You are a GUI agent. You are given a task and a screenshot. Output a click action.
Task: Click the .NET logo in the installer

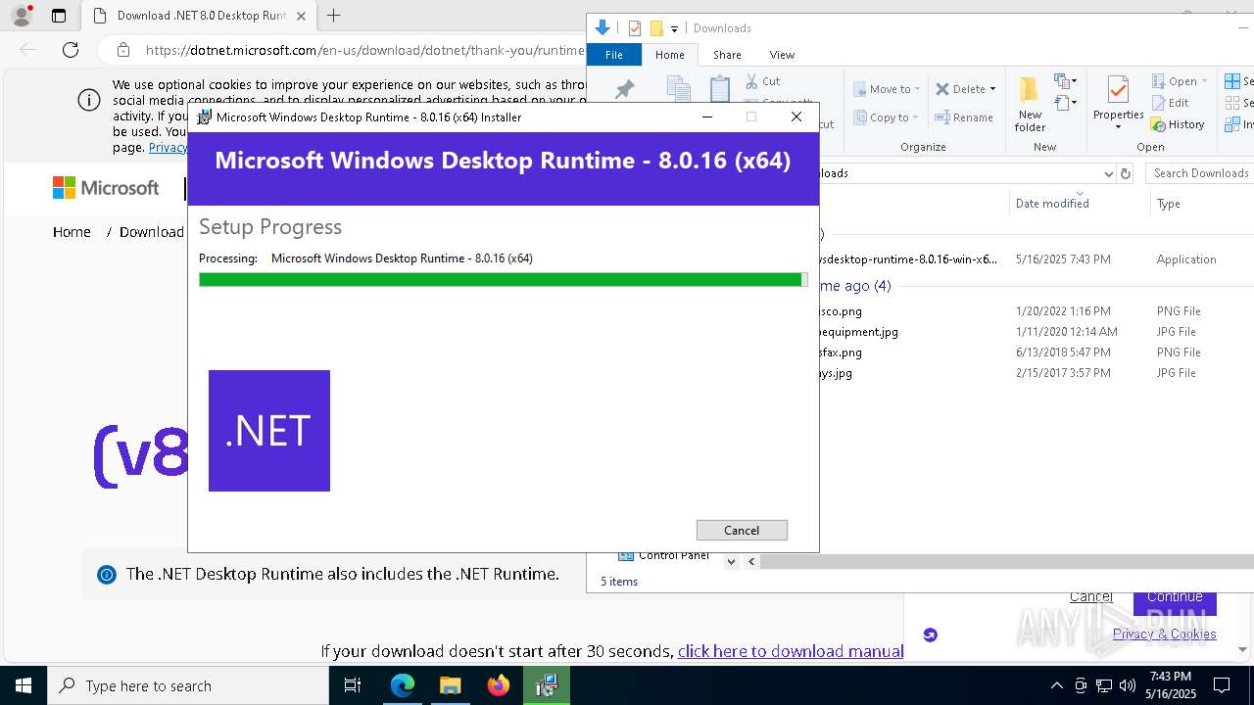(269, 431)
